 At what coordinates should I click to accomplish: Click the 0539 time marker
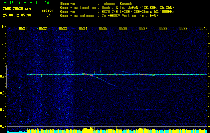[x=183, y=28]
